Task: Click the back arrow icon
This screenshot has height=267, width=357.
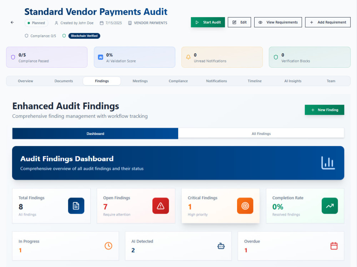Action: pyautogui.click(x=12, y=22)
